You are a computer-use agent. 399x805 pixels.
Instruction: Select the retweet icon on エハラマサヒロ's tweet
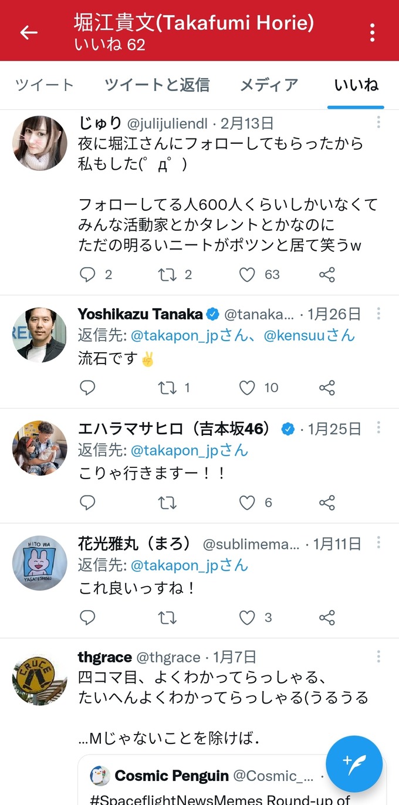click(x=167, y=503)
